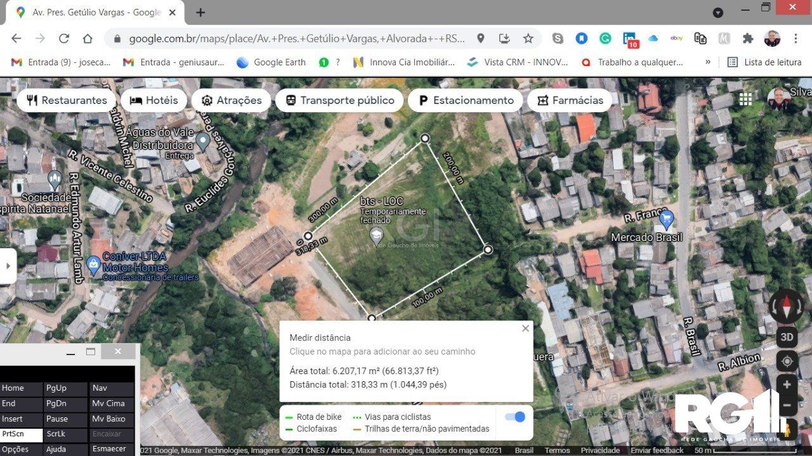Click the top measurement point on map

coord(425,138)
